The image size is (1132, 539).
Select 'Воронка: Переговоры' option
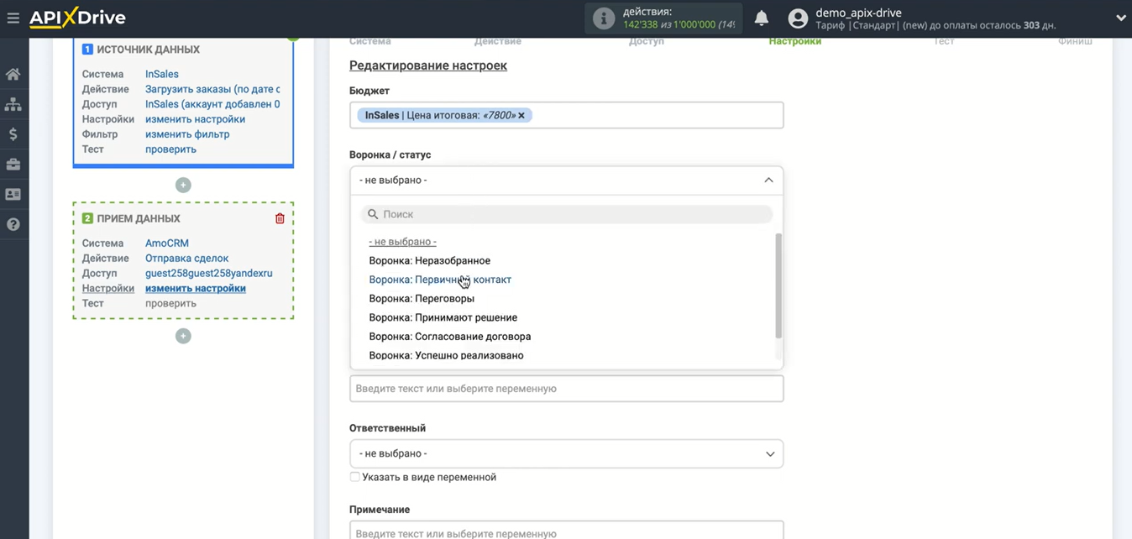(422, 299)
